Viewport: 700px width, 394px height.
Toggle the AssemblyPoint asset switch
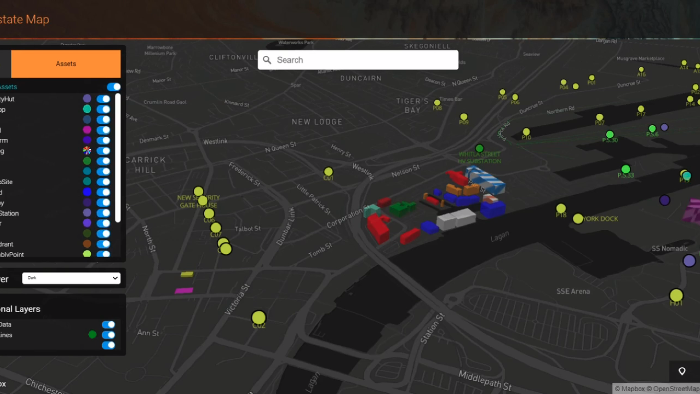[103, 254]
